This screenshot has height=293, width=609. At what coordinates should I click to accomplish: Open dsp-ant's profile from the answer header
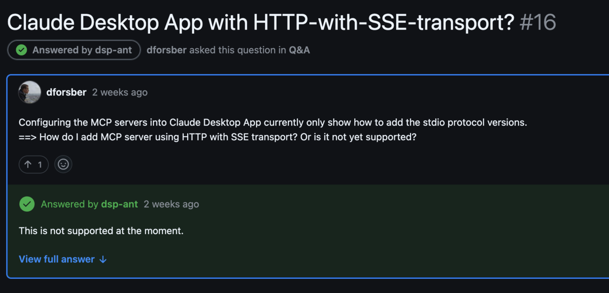[119, 204]
